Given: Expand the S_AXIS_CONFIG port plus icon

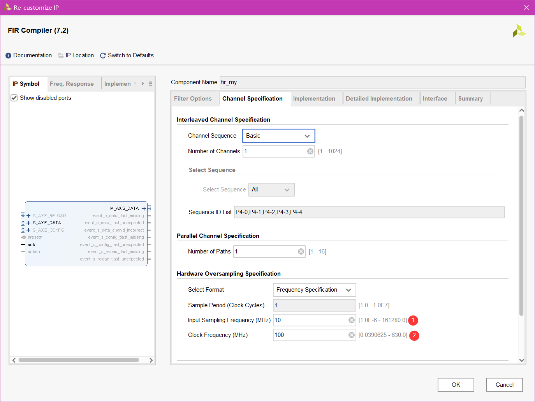Looking at the screenshot, I should click(28, 230).
